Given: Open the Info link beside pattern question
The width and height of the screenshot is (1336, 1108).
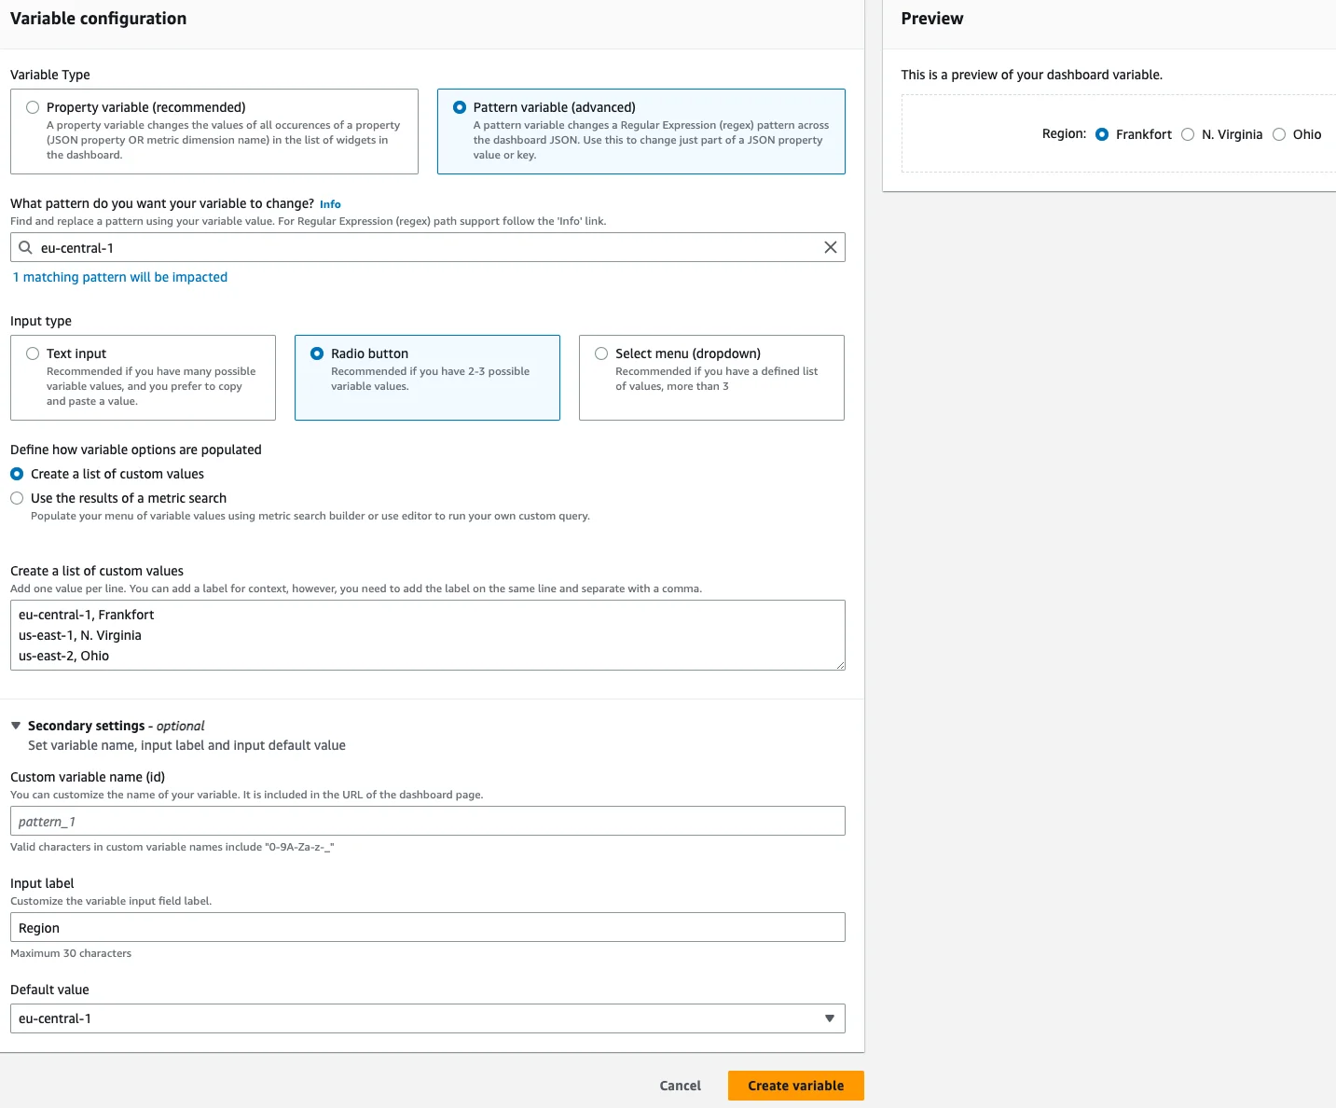Looking at the screenshot, I should 330,204.
